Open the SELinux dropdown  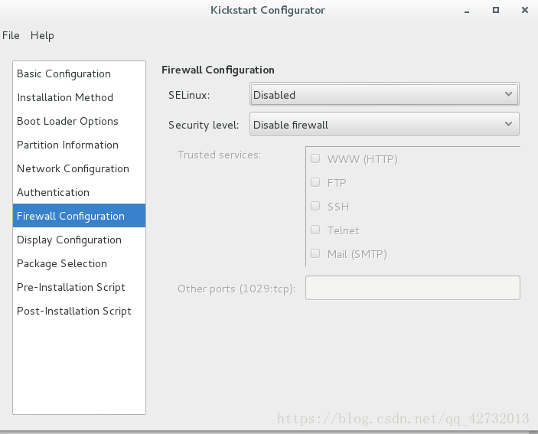click(x=384, y=94)
